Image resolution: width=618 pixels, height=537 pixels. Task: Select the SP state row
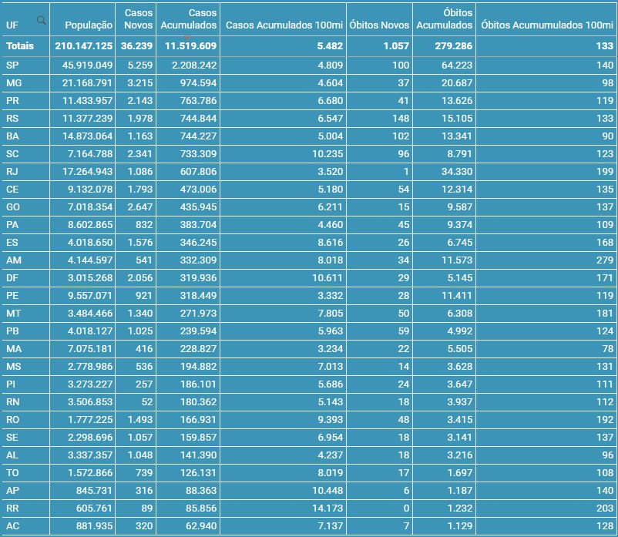click(12, 65)
